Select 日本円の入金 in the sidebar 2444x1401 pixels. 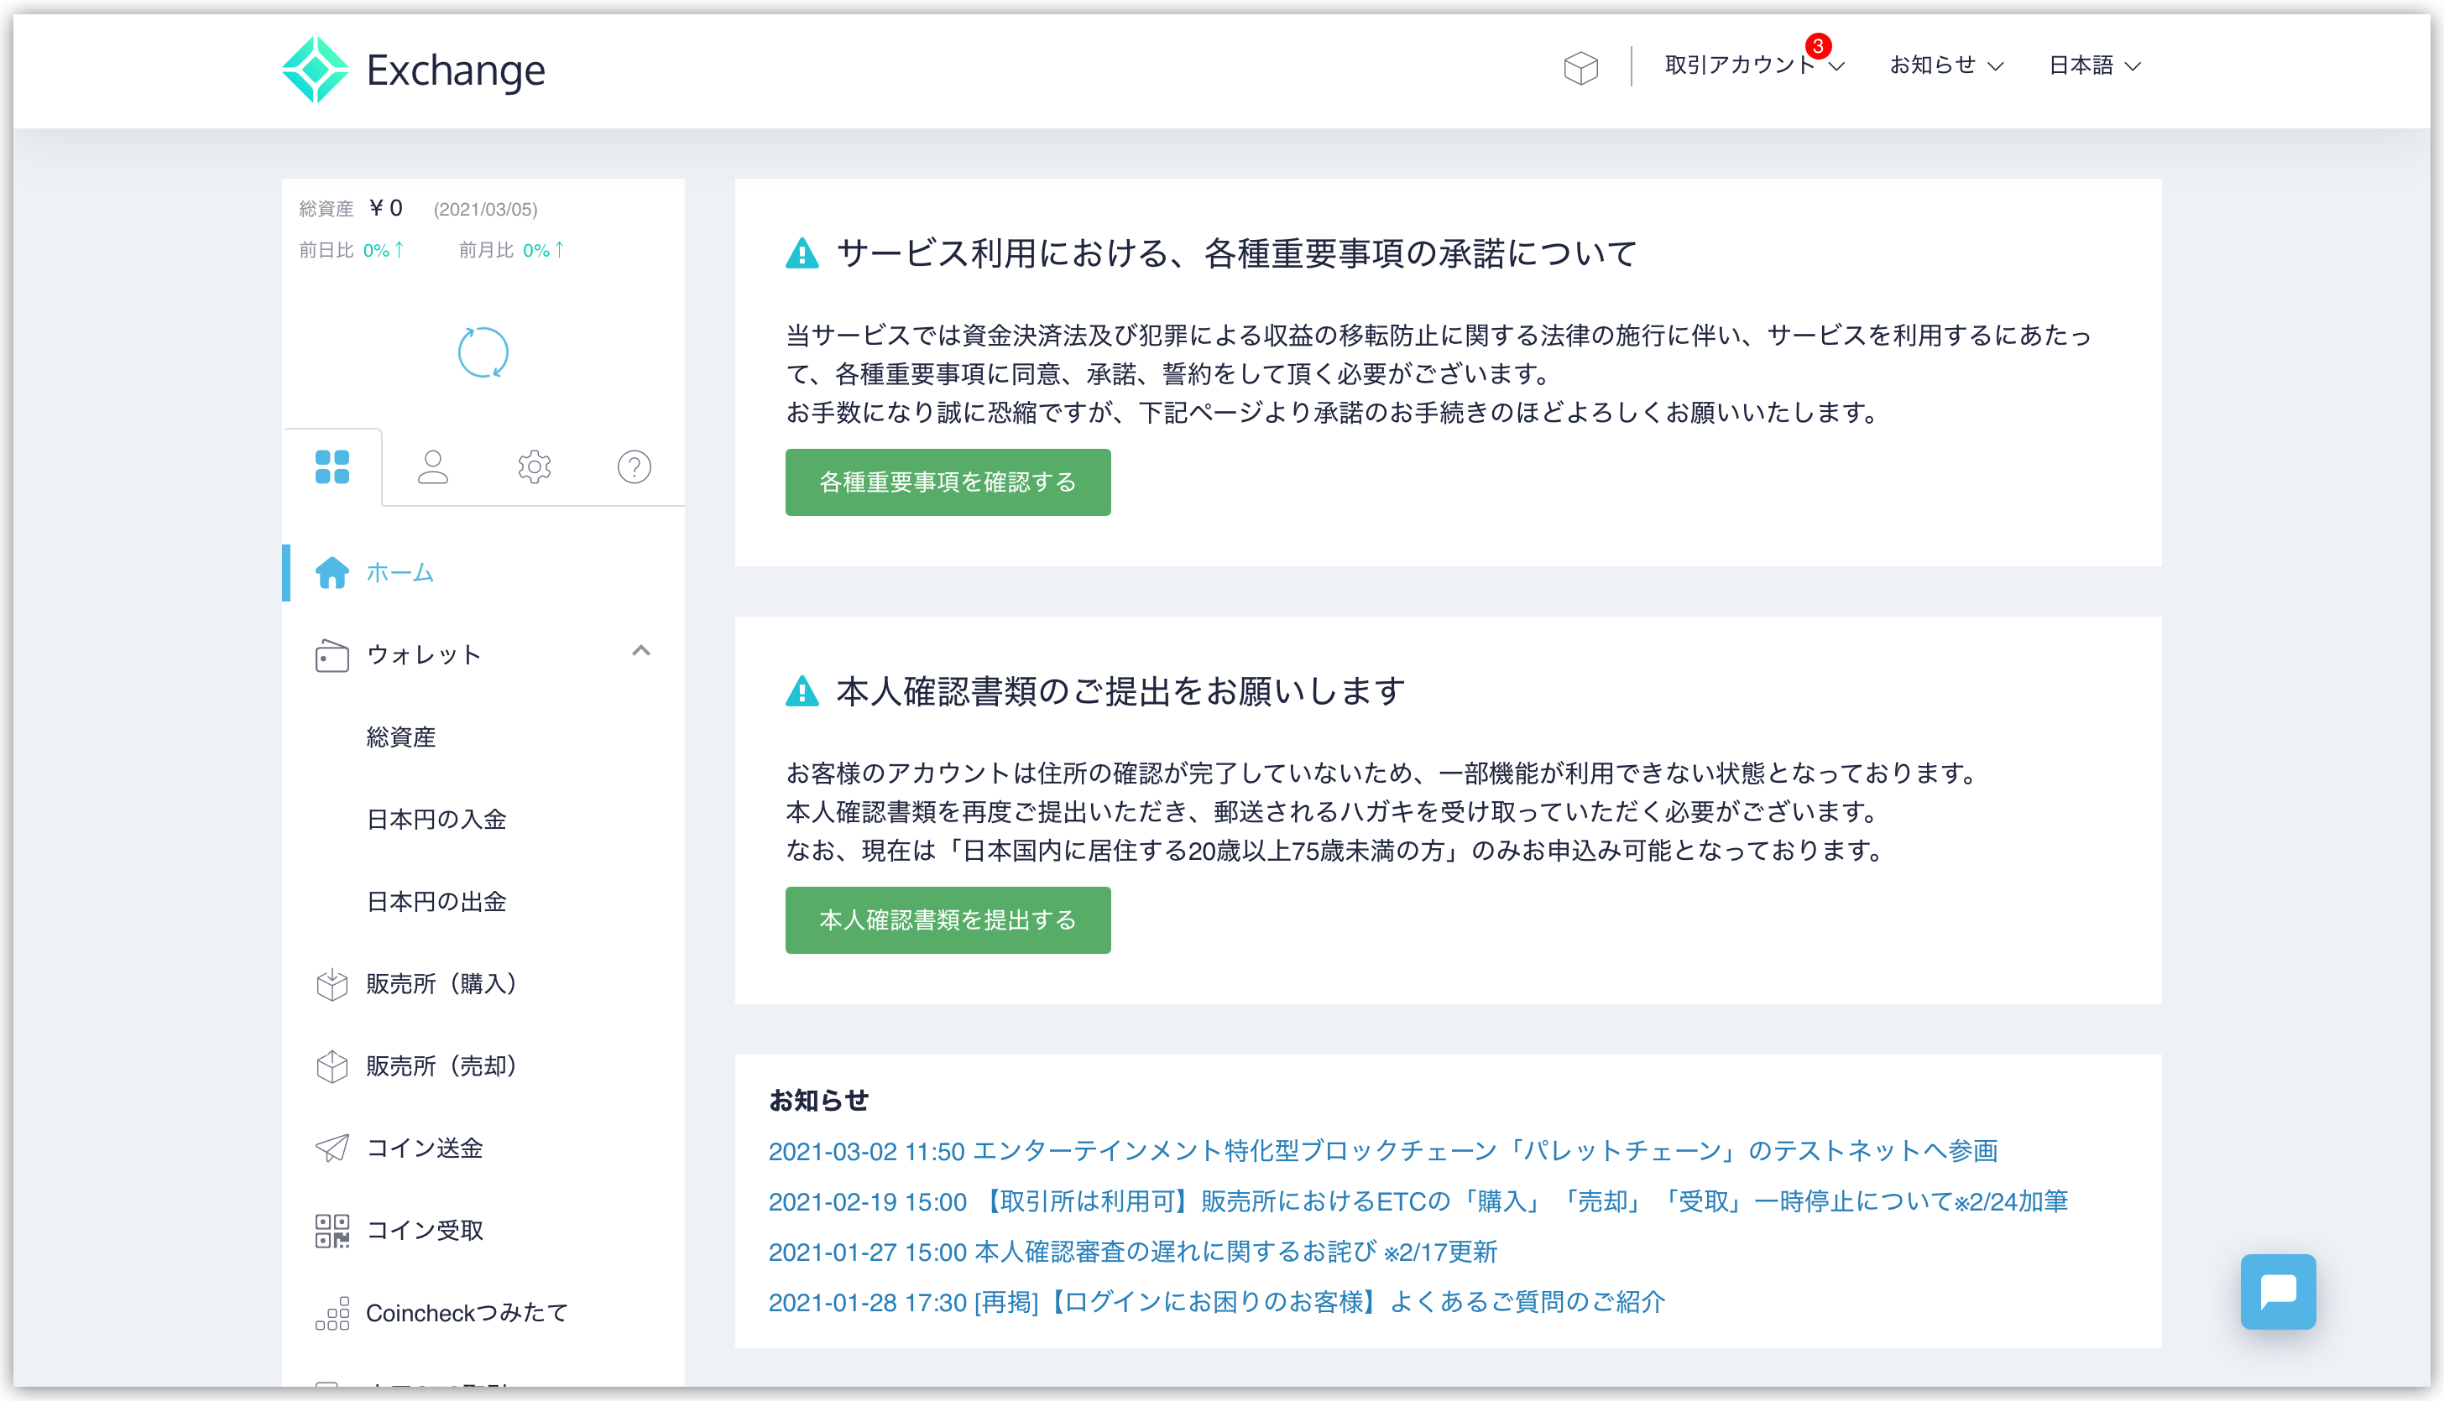coord(438,819)
